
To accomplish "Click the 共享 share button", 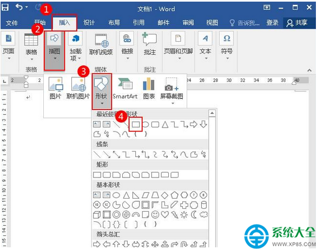I will click(x=297, y=23).
